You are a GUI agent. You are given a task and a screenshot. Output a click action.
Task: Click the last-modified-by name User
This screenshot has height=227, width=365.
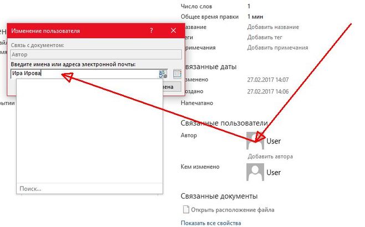(x=274, y=173)
